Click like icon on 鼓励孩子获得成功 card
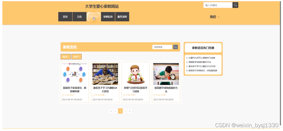This screenshot has height=131, width=283. [x=63, y=95]
